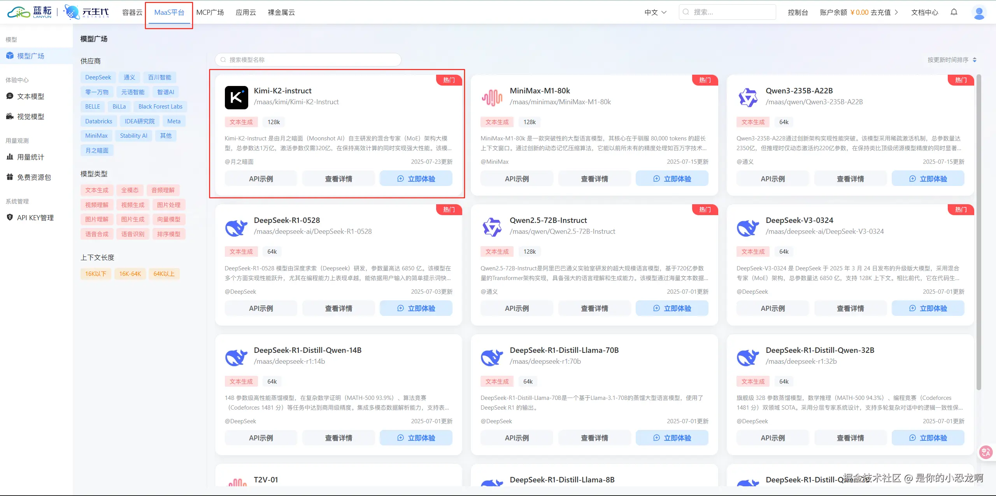Toggle the DeepSeek supplier filter tag
The image size is (996, 496).
coord(98,77)
